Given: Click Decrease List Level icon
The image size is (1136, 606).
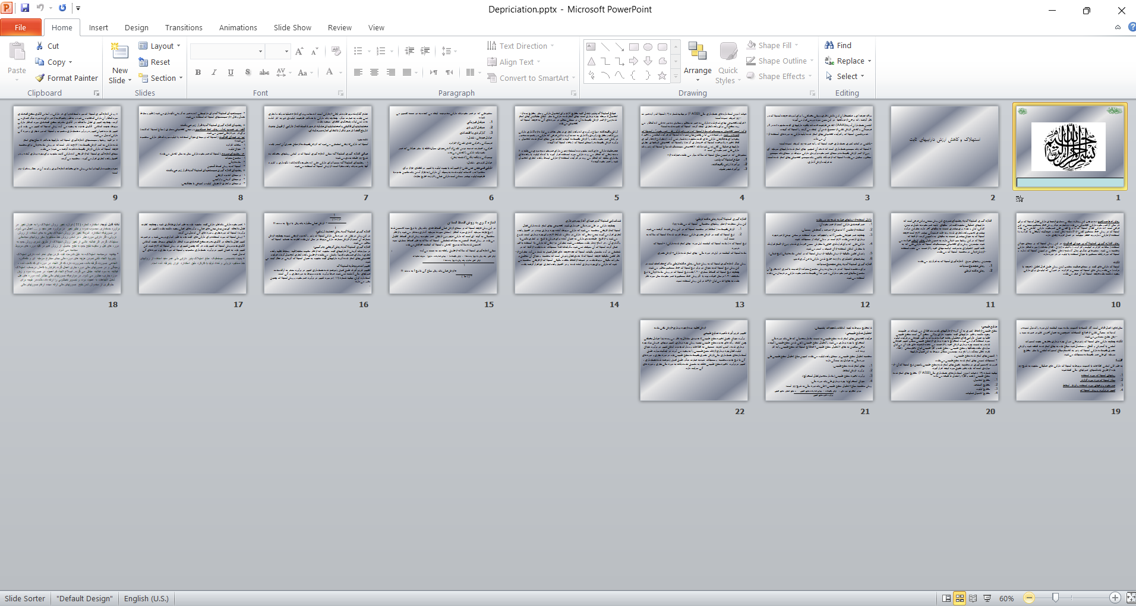Looking at the screenshot, I should (x=409, y=51).
